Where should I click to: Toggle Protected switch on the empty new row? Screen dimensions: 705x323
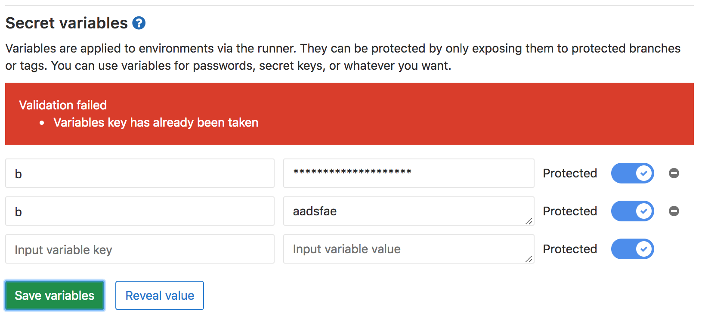point(632,249)
